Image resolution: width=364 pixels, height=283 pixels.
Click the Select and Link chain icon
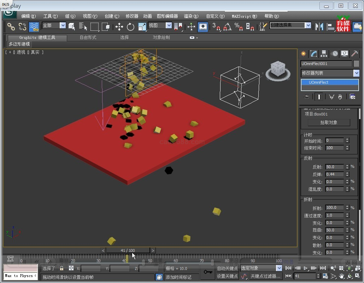click(11, 26)
